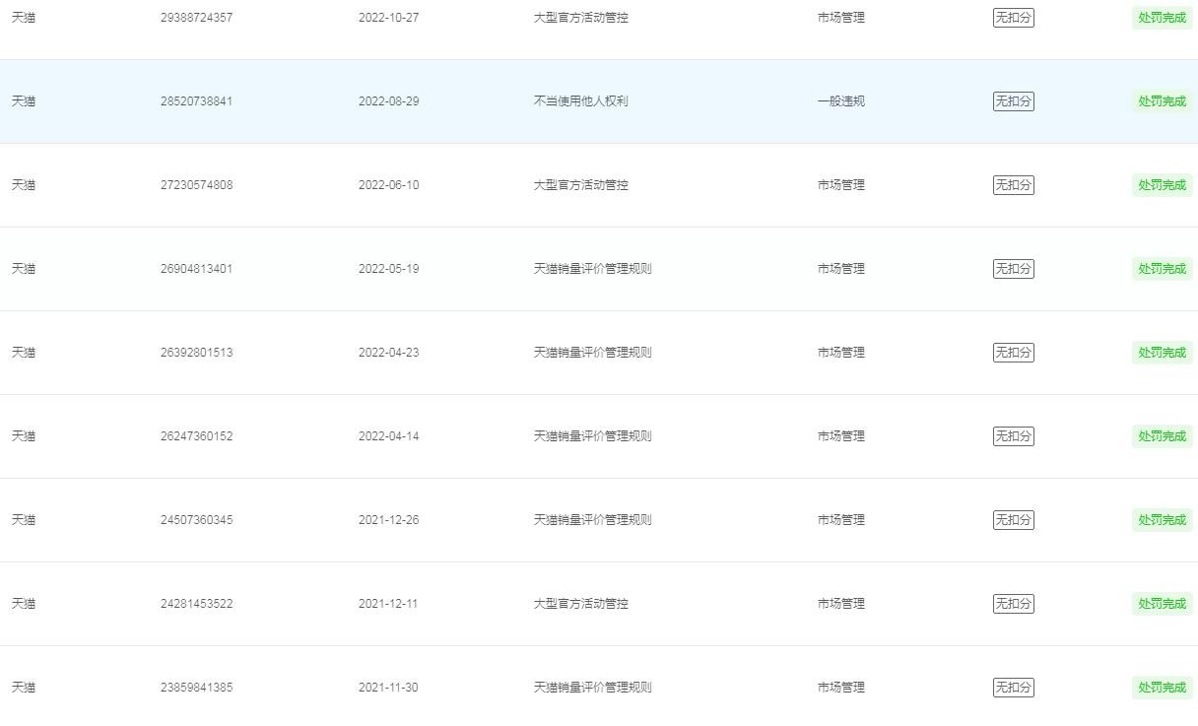This screenshot has height=726, width=1198.
Task: Click 天猫销量评价管理规则 in the 2022-04-23 row
Action: click(593, 353)
